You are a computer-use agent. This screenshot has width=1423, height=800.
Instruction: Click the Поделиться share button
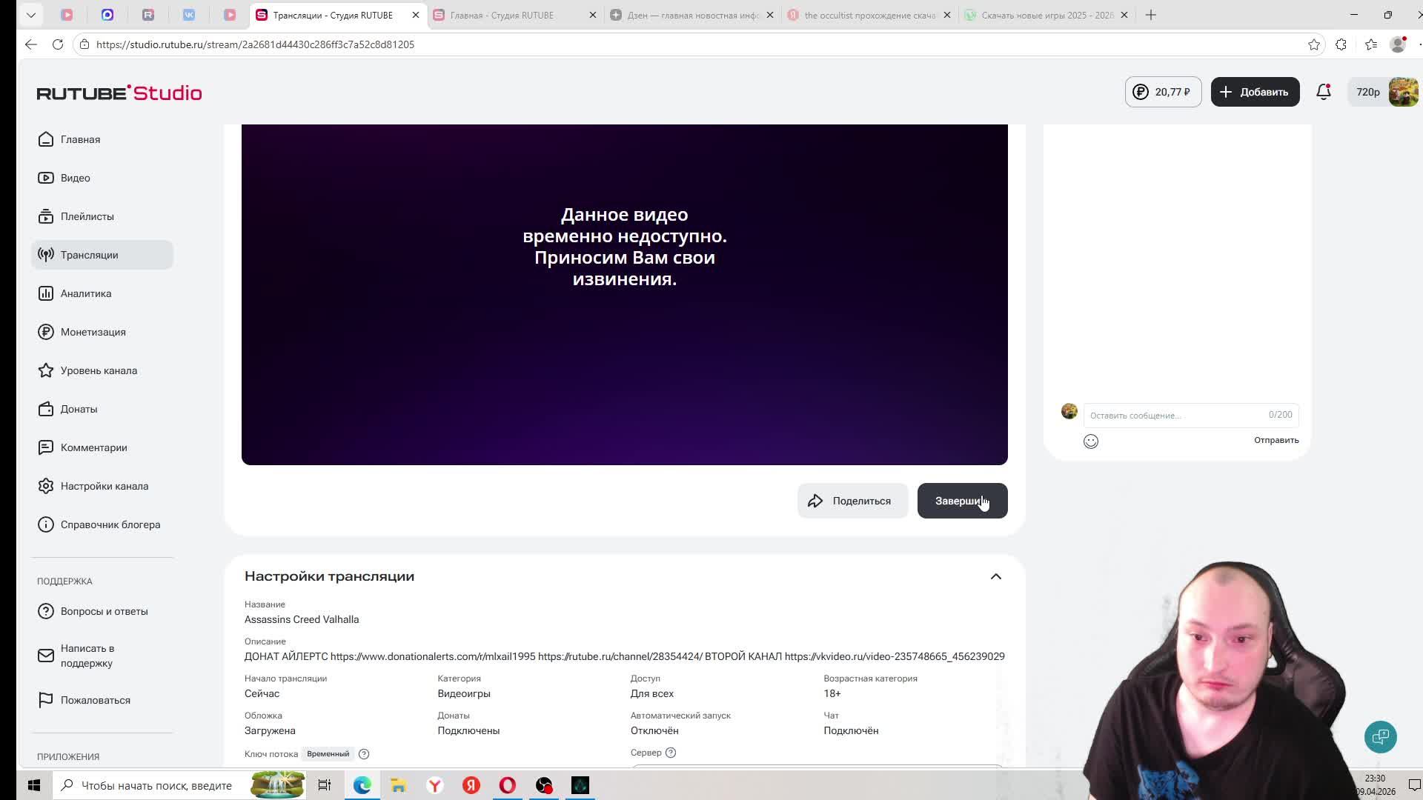[x=852, y=501]
